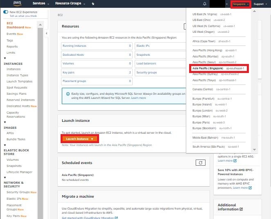Choose Europe (Frankfurt) region
Viewport: 271px width, 219px height.
(212, 99)
